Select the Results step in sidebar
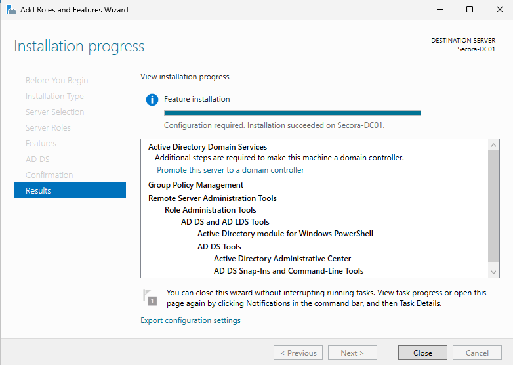The width and height of the screenshot is (513, 365). tap(70, 190)
